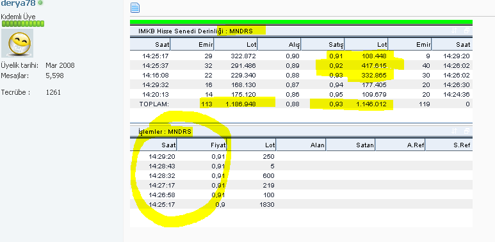Click the restore window icon in the Derinlik panel header
Image resolution: width=495 pixels, height=242 pixels.
tap(467, 31)
